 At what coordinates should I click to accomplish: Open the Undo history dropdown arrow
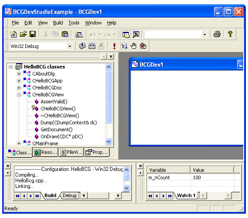coord(99,34)
